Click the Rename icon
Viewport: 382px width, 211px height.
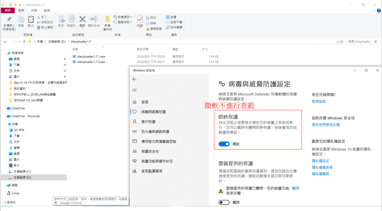tap(94, 19)
